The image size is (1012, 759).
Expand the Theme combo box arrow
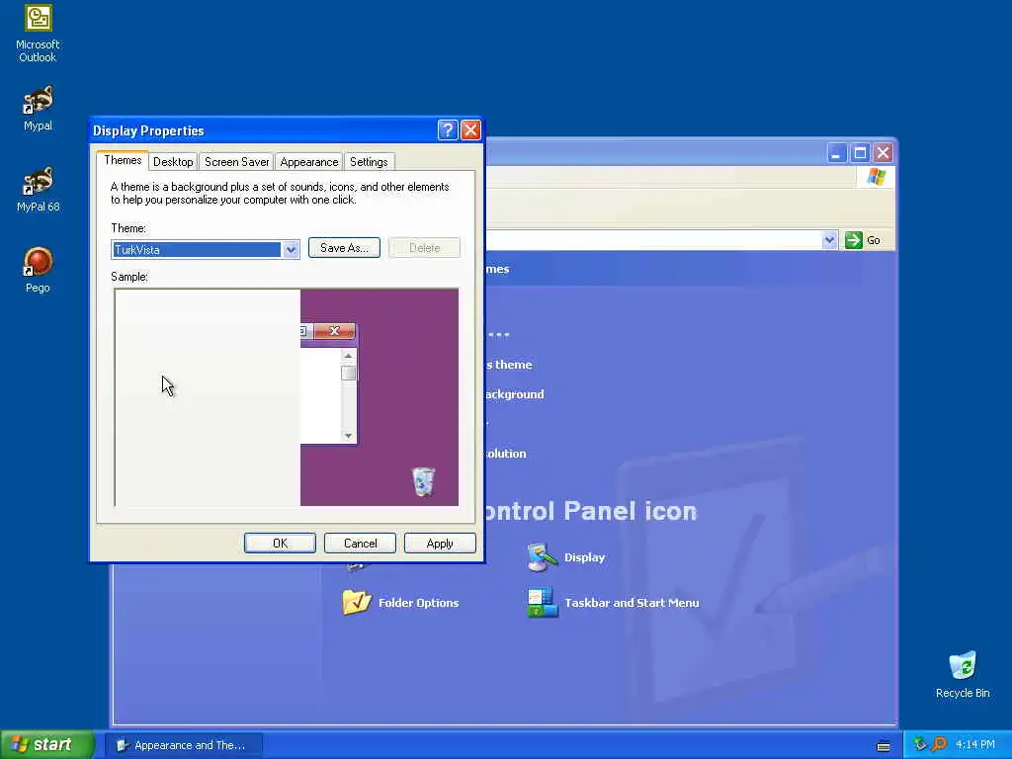click(291, 250)
